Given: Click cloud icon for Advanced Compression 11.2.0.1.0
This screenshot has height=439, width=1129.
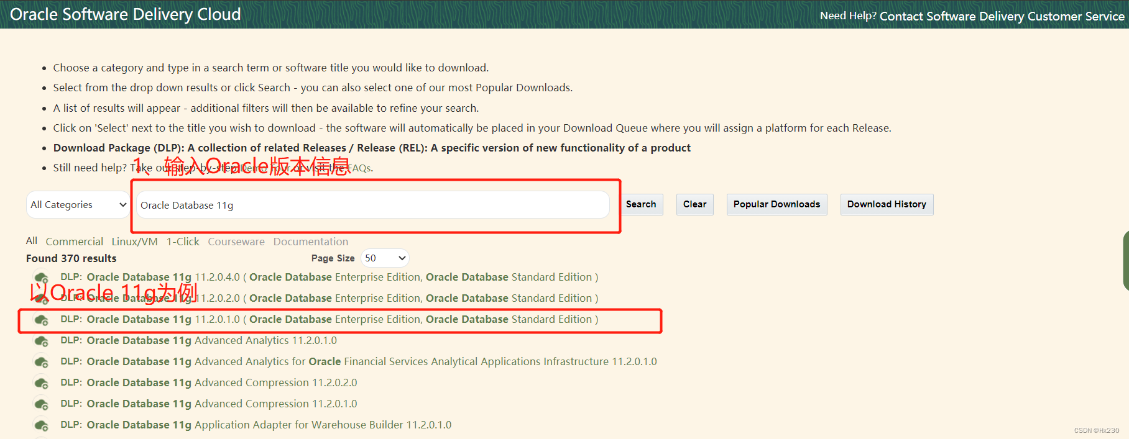Looking at the screenshot, I should click(x=42, y=404).
